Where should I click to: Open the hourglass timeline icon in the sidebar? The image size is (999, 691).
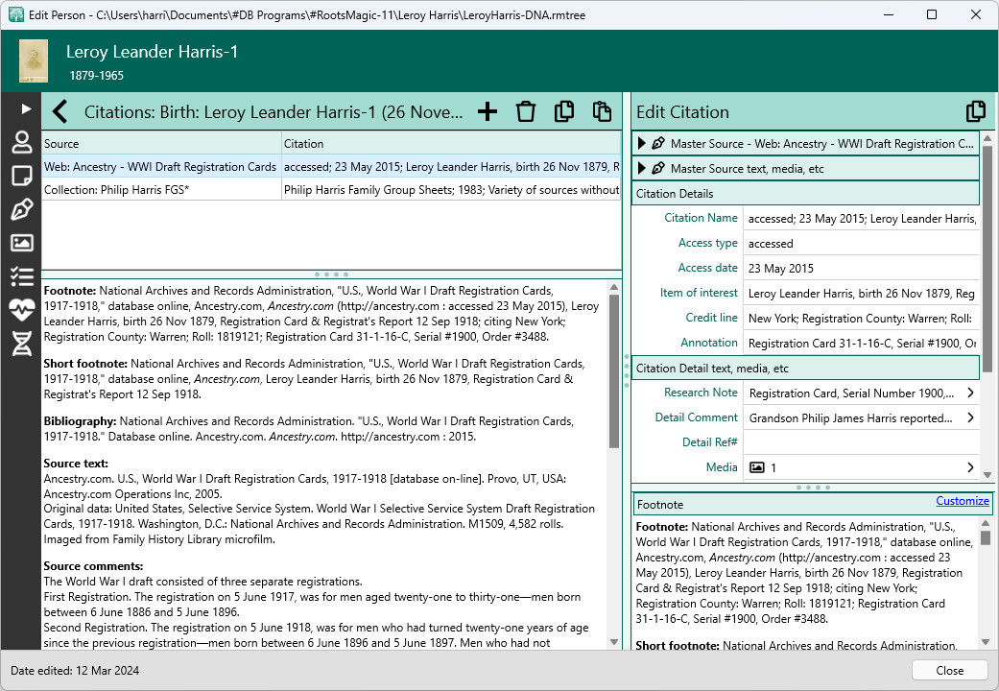[22, 344]
